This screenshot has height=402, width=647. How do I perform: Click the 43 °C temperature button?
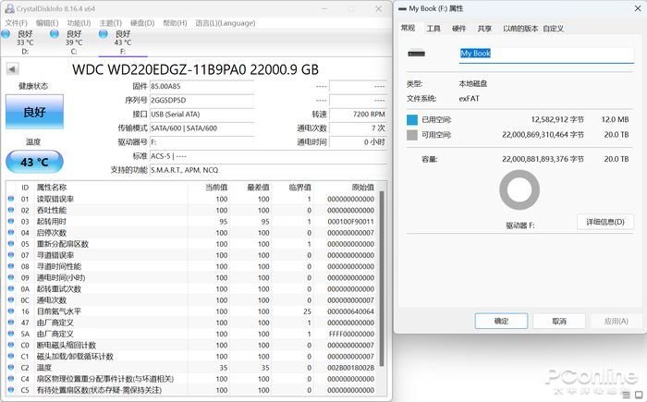pyautogui.click(x=34, y=162)
